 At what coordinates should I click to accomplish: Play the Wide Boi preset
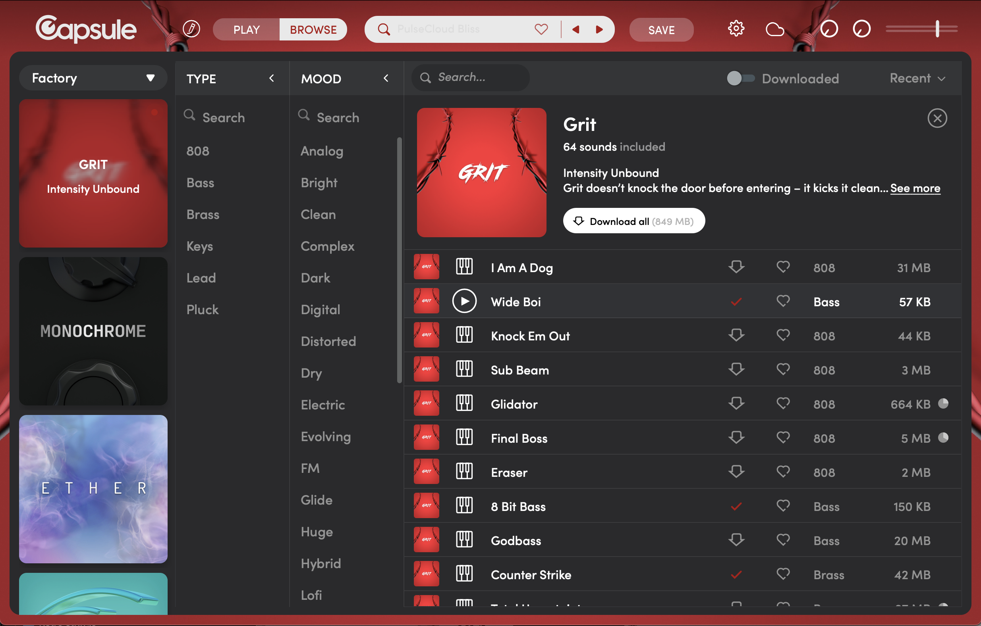point(464,301)
